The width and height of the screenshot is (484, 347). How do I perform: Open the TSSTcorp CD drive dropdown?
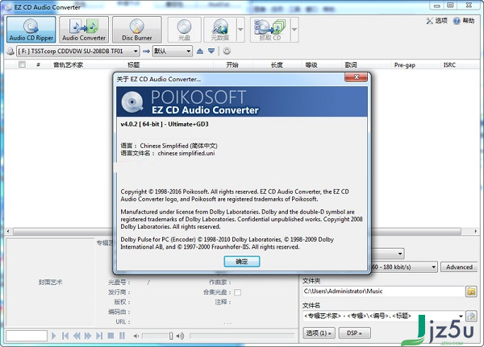(77, 52)
